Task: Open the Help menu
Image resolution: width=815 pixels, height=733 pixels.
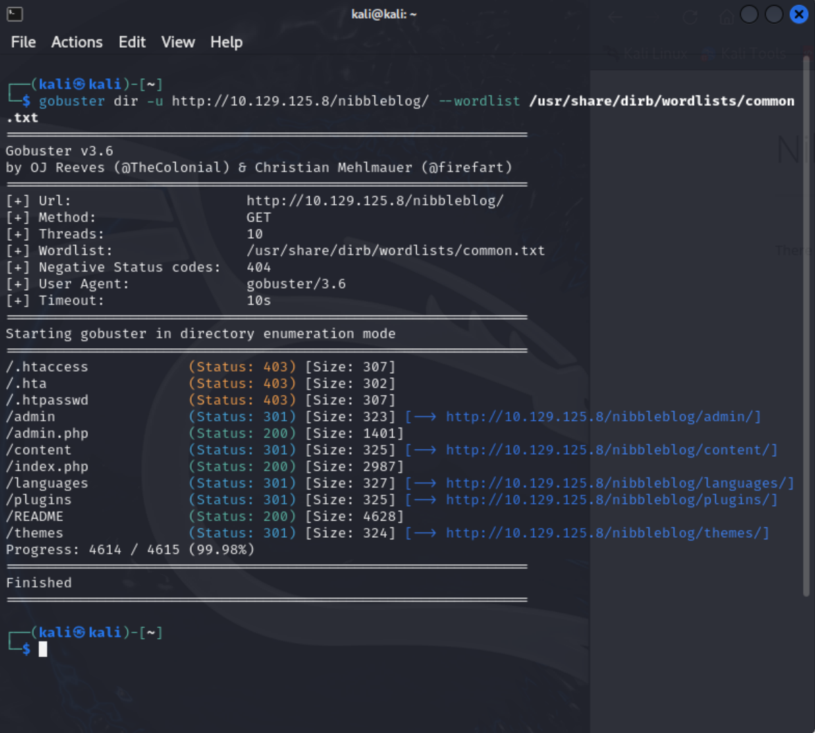Action: pos(226,42)
